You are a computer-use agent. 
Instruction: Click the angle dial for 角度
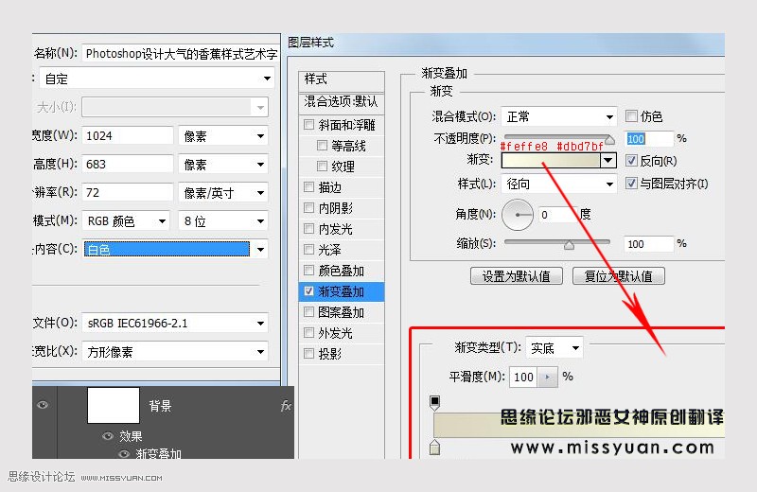[517, 215]
